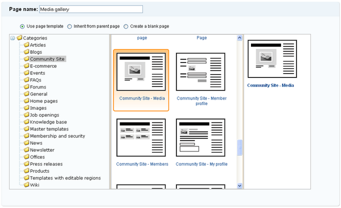This screenshot has height=208, width=341.
Task: Click the Templates with editable regions folder icon
Action: [26, 178]
